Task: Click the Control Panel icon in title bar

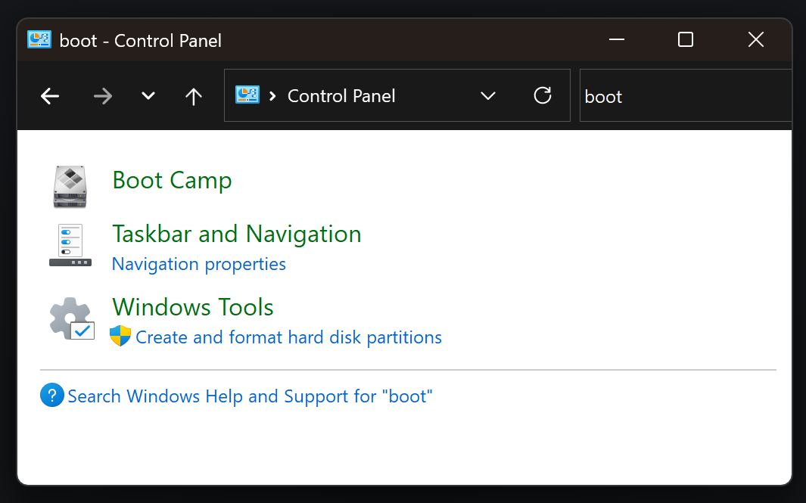Action: coord(39,40)
